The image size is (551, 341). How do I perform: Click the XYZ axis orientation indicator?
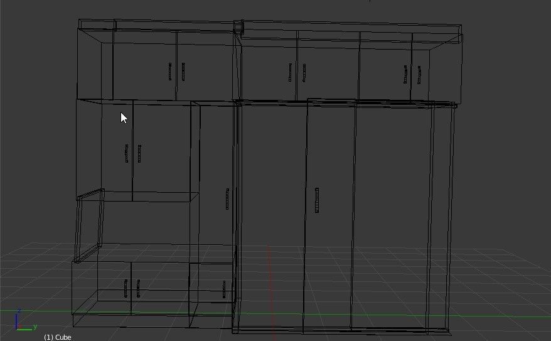click(25, 320)
